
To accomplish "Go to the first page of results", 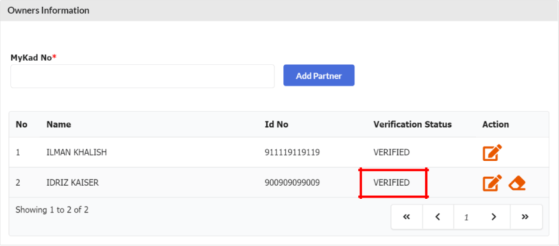I will (407, 217).
